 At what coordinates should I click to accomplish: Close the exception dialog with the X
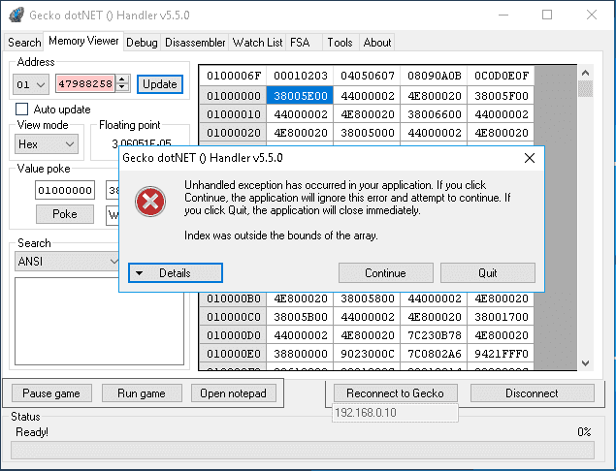click(530, 158)
